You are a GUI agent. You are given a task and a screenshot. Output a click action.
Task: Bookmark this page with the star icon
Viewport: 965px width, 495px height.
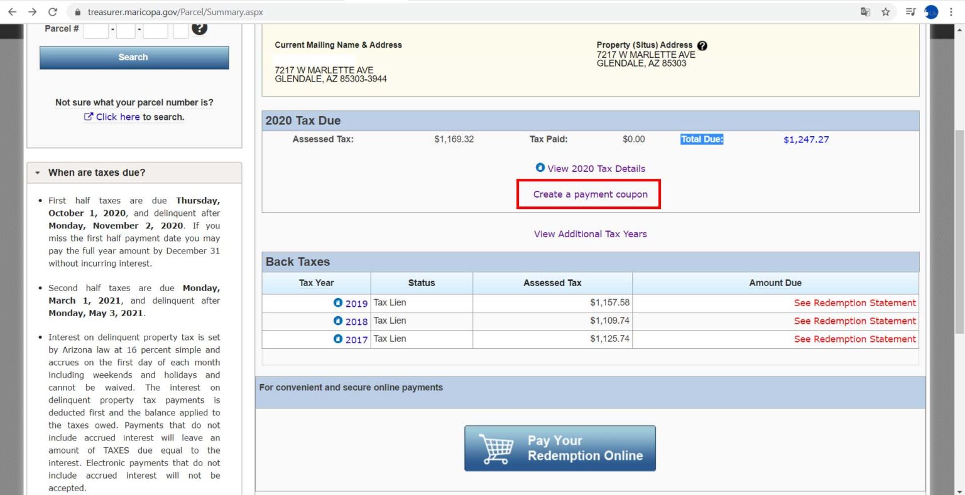[885, 12]
